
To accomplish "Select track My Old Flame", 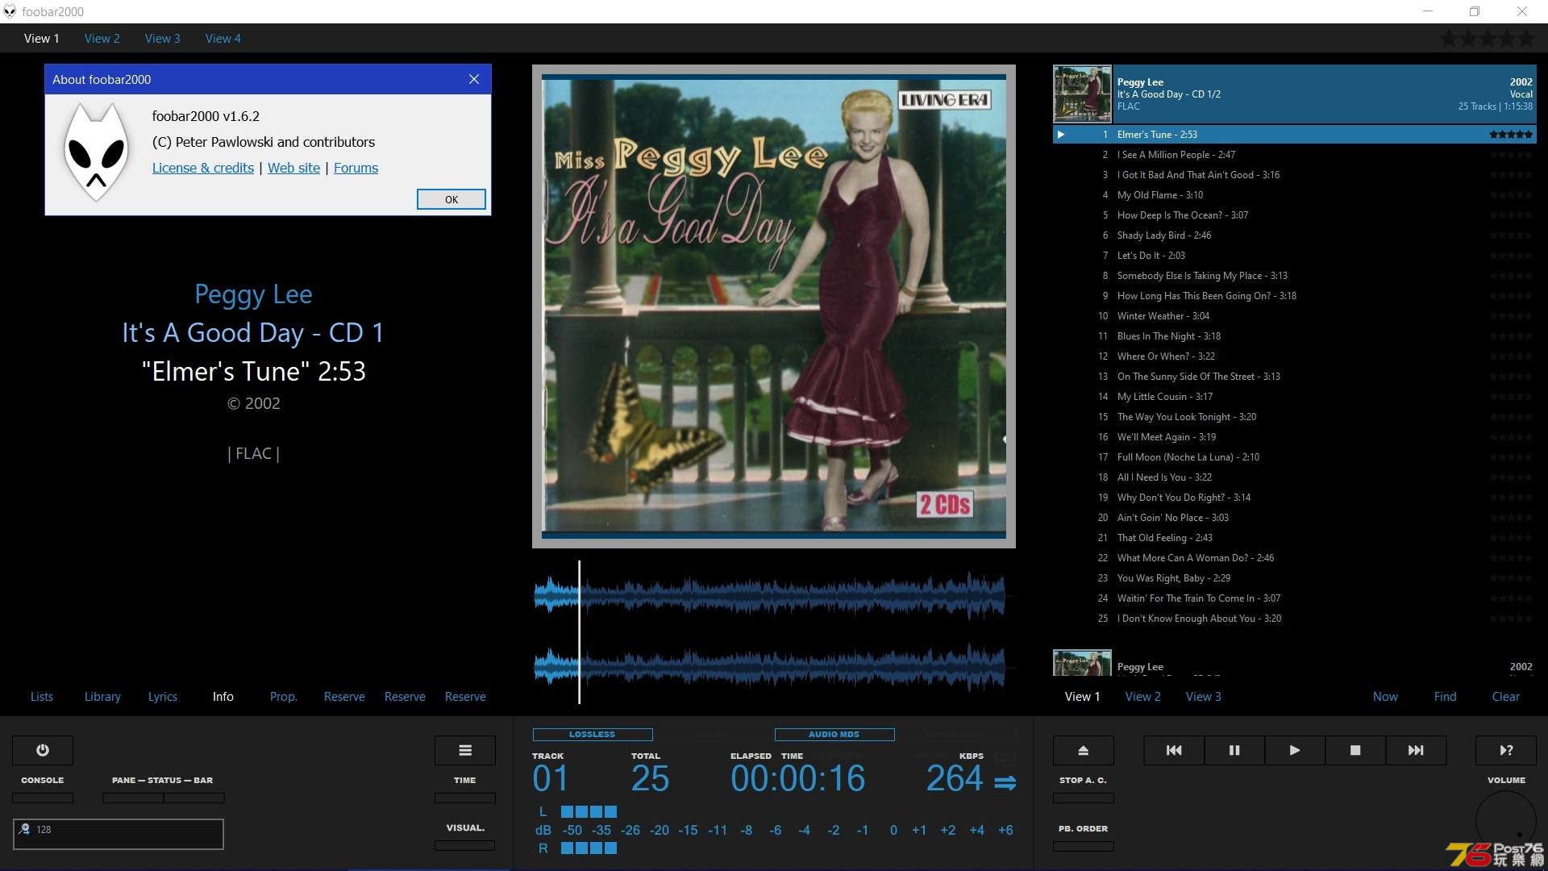I will point(1295,195).
